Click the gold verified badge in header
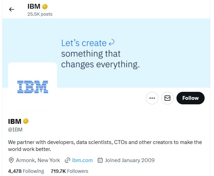214x176 pixels. [x=45, y=7]
